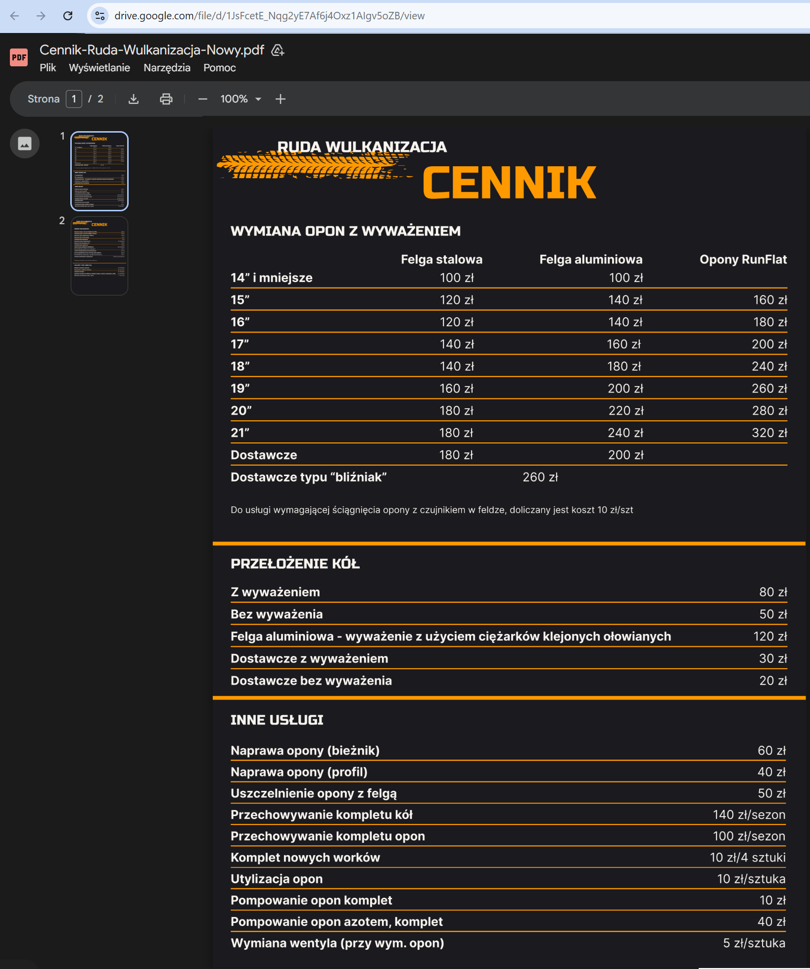The width and height of the screenshot is (810, 969).
Task: Click the add to Drive icon beside filename
Action: tap(278, 50)
